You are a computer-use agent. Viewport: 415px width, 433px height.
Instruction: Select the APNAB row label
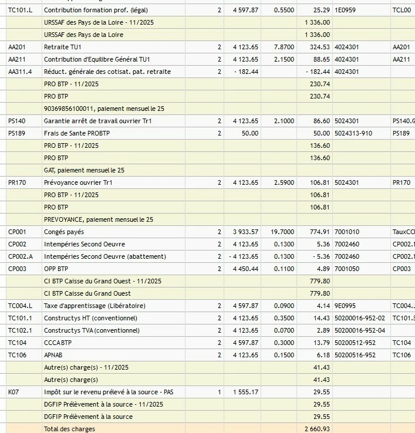[x=54, y=355]
